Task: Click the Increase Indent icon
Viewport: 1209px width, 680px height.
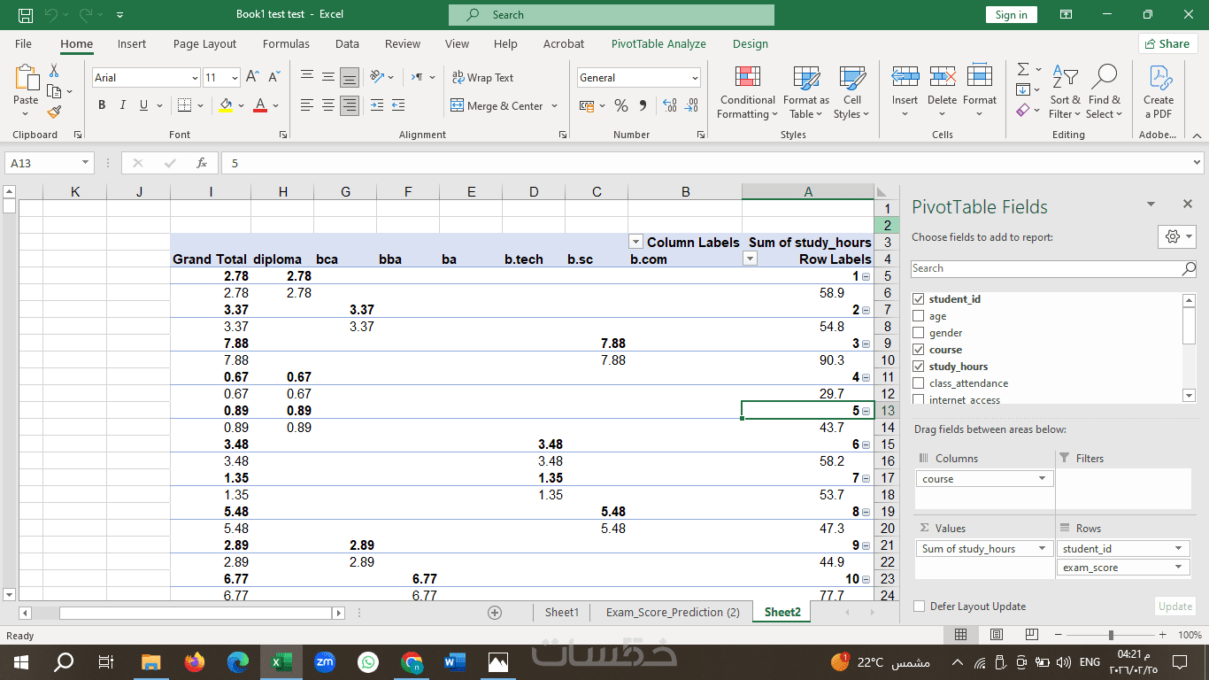Action: [x=398, y=105]
